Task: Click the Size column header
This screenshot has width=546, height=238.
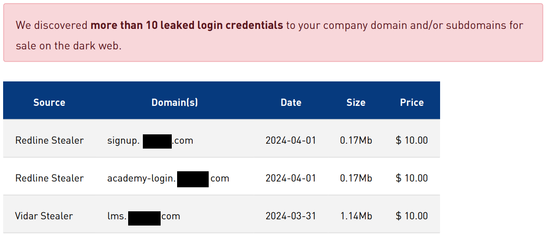Action: 356,102
